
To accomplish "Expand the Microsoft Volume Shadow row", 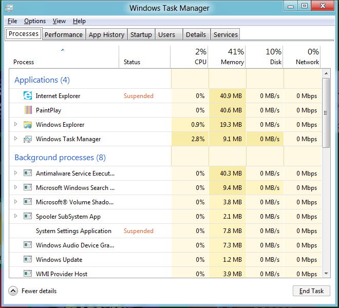I will point(15,201).
